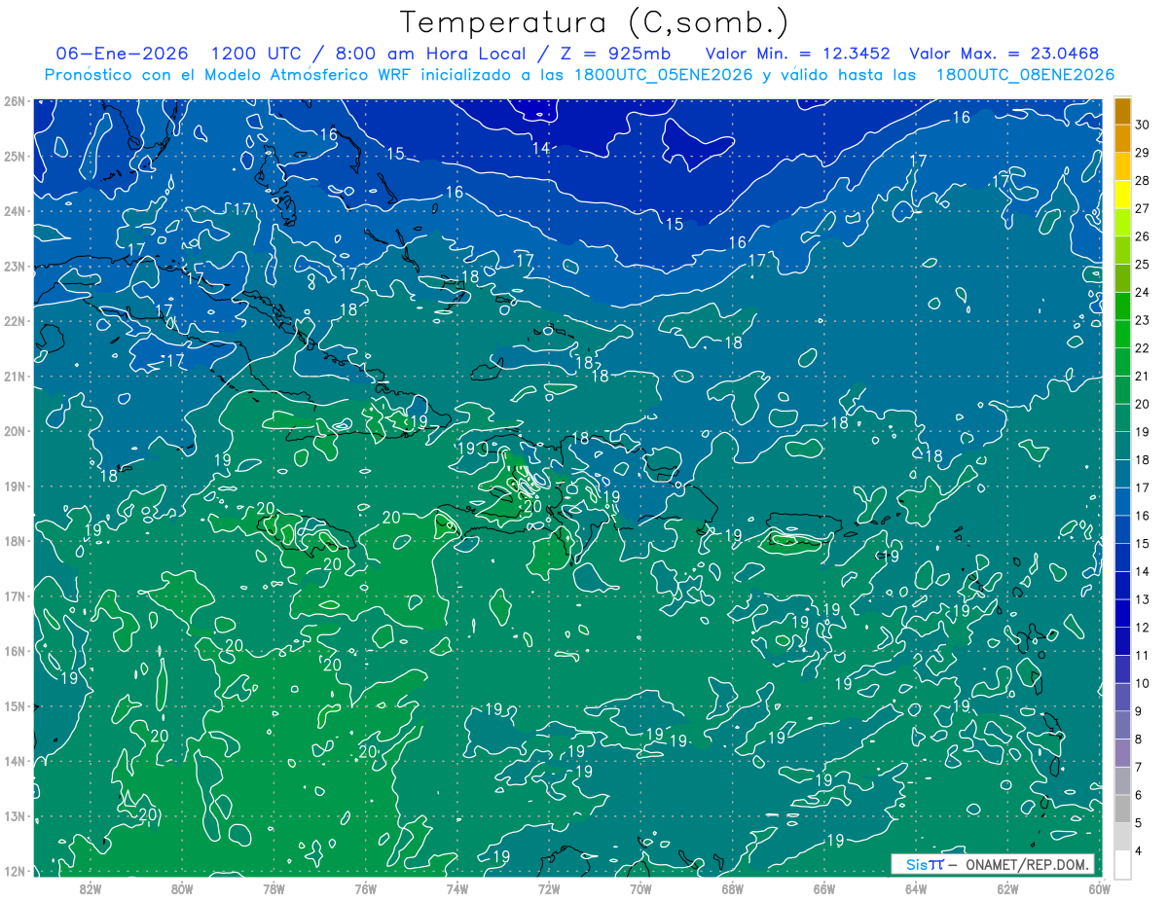The height and width of the screenshot is (902, 1168).
Task: Select the date '06-Ene-2026' in the header
Action: pyautogui.click(x=122, y=53)
